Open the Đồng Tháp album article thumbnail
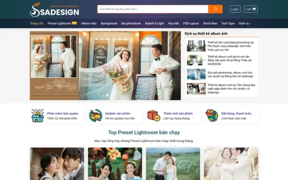 pos(196,60)
